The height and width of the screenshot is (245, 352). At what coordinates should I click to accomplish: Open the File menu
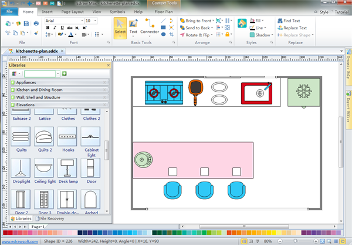click(x=9, y=12)
